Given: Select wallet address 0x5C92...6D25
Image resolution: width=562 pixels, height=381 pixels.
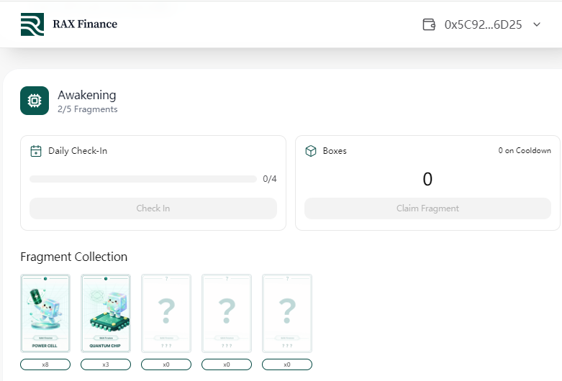Looking at the screenshot, I should [483, 24].
